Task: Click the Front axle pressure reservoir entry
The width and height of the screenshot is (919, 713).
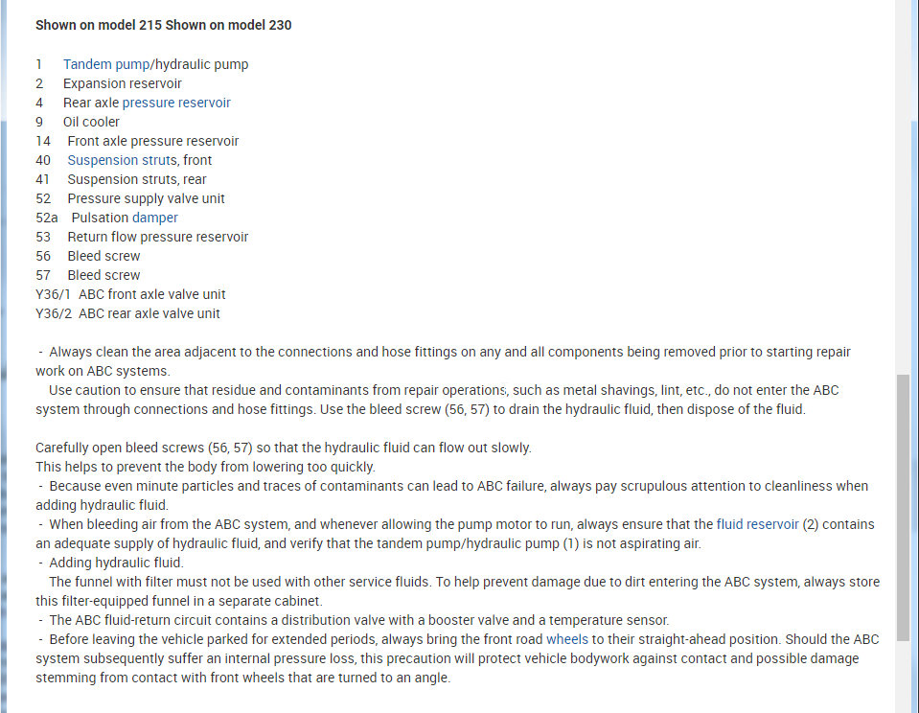Action: coord(152,141)
